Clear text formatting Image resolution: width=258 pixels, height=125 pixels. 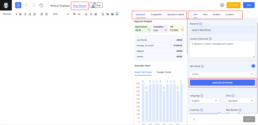[103, 14]
